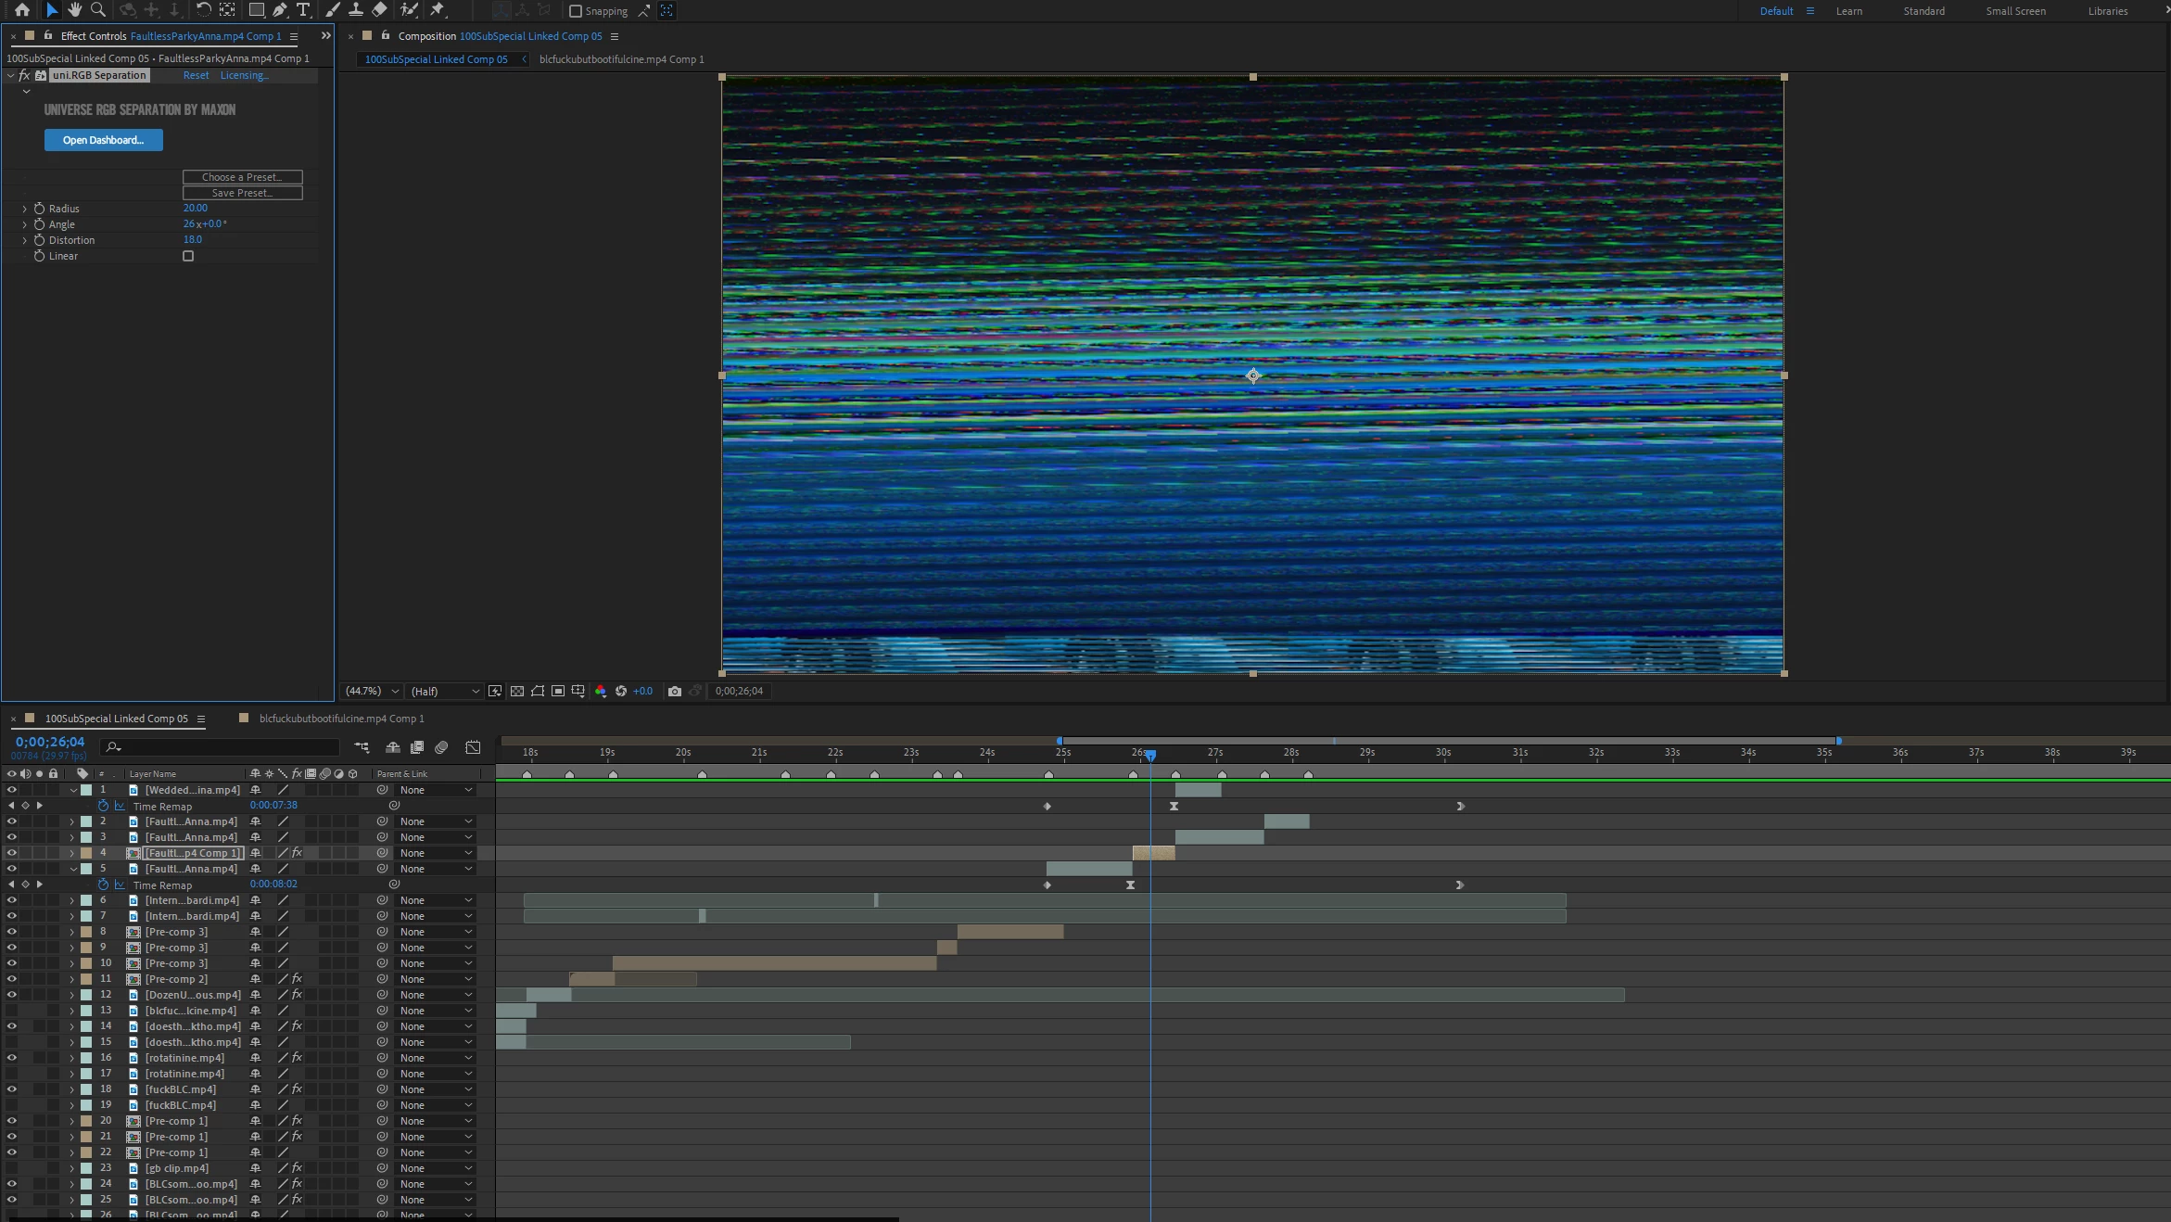Hide the Wedded...ina.mp4 layer eye
This screenshot has width=2171, height=1222.
[x=11, y=790]
